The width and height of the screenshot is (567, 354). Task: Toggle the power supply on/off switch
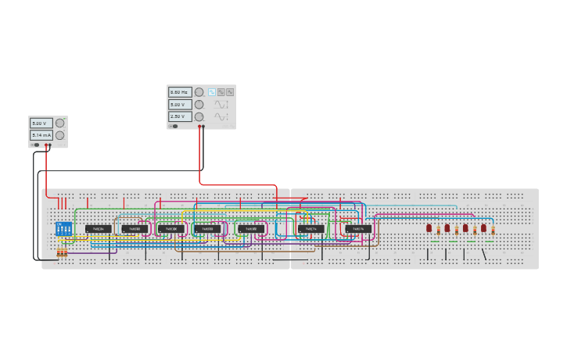(35, 145)
